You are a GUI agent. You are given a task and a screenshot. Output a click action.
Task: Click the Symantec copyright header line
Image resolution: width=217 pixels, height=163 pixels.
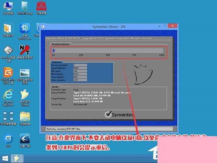pos(99,38)
